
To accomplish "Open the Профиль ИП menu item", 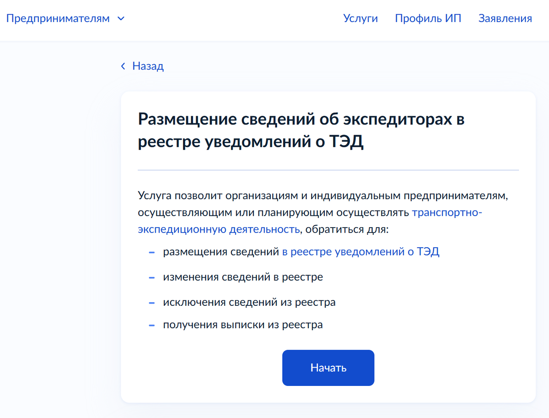I will click(x=428, y=18).
